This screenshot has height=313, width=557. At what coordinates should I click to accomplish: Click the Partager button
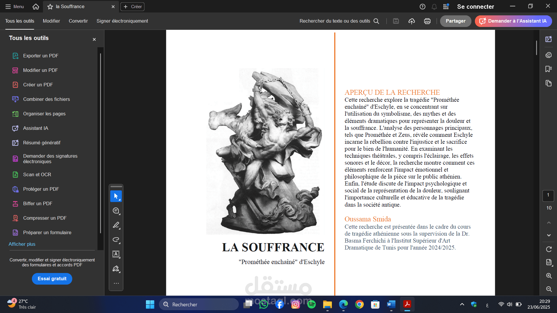[x=455, y=21]
